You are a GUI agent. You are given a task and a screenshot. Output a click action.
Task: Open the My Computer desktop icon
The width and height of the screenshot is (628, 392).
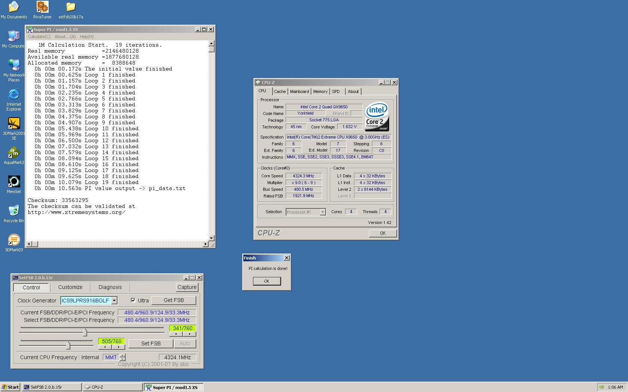point(13,39)
